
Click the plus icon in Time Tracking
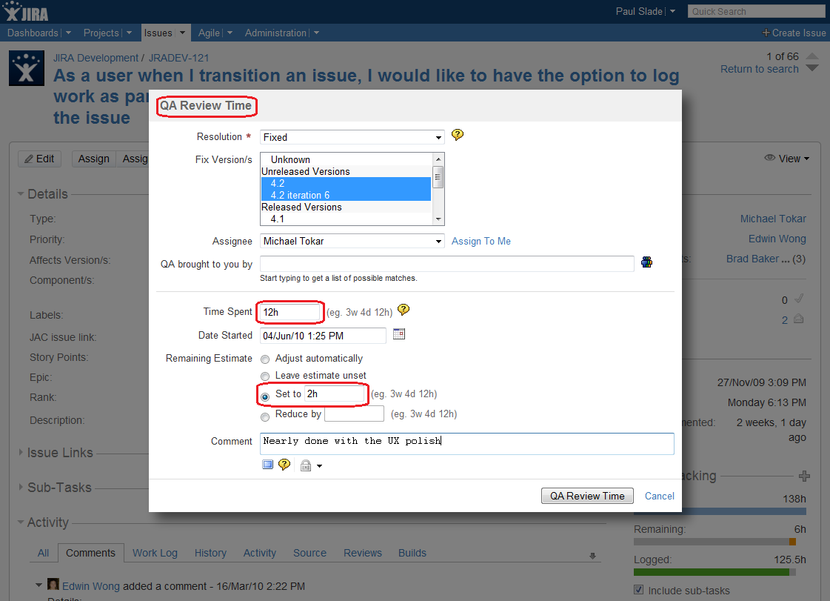[804, 476]
